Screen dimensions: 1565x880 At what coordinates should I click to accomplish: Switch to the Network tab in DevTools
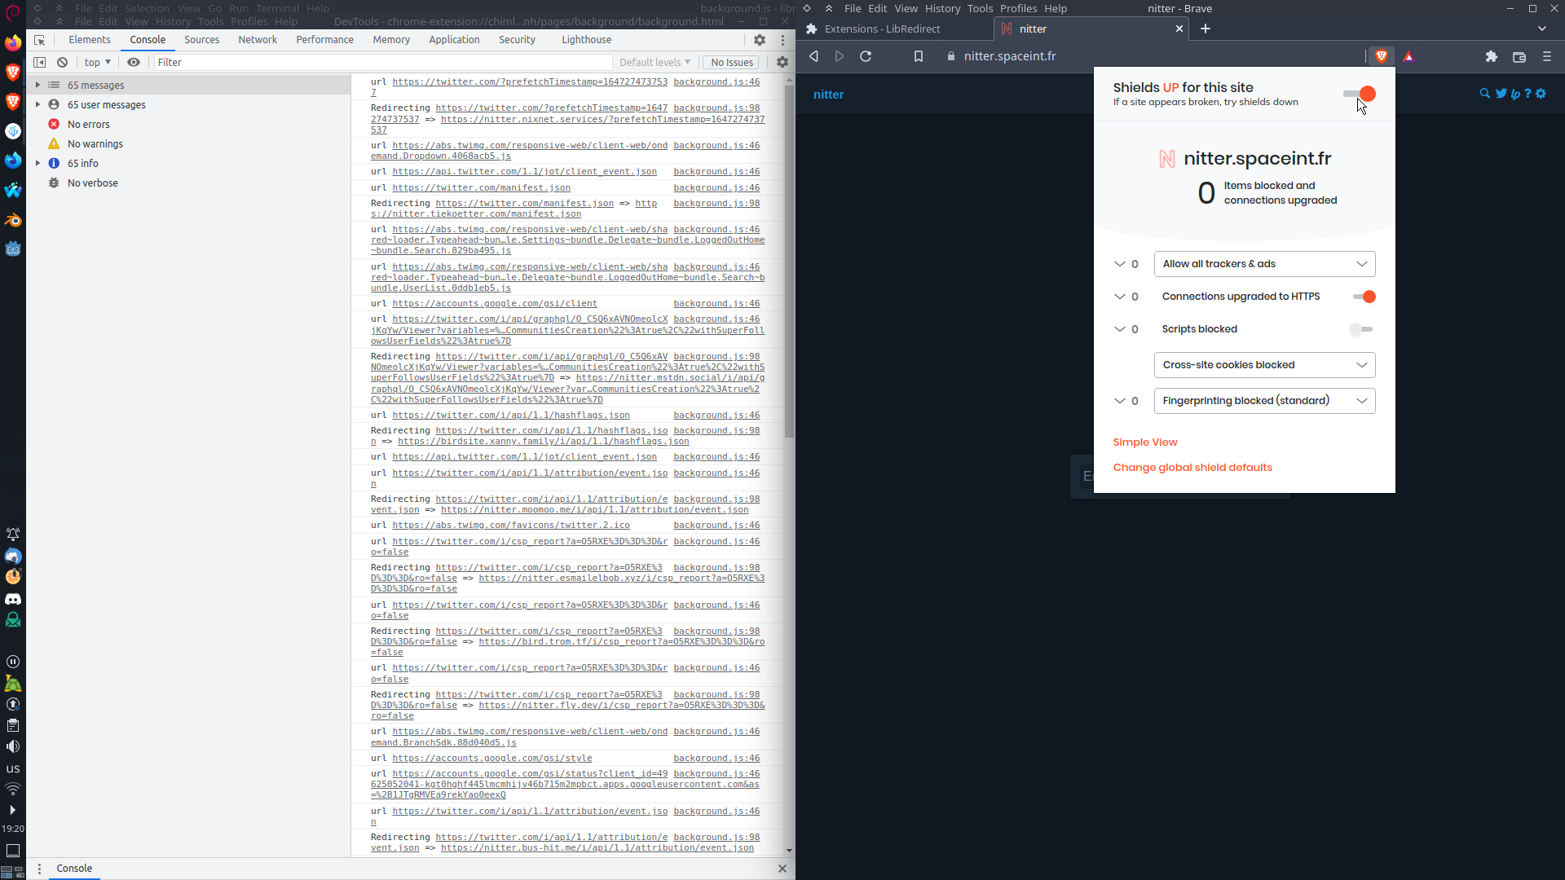(x=257, y=39)
